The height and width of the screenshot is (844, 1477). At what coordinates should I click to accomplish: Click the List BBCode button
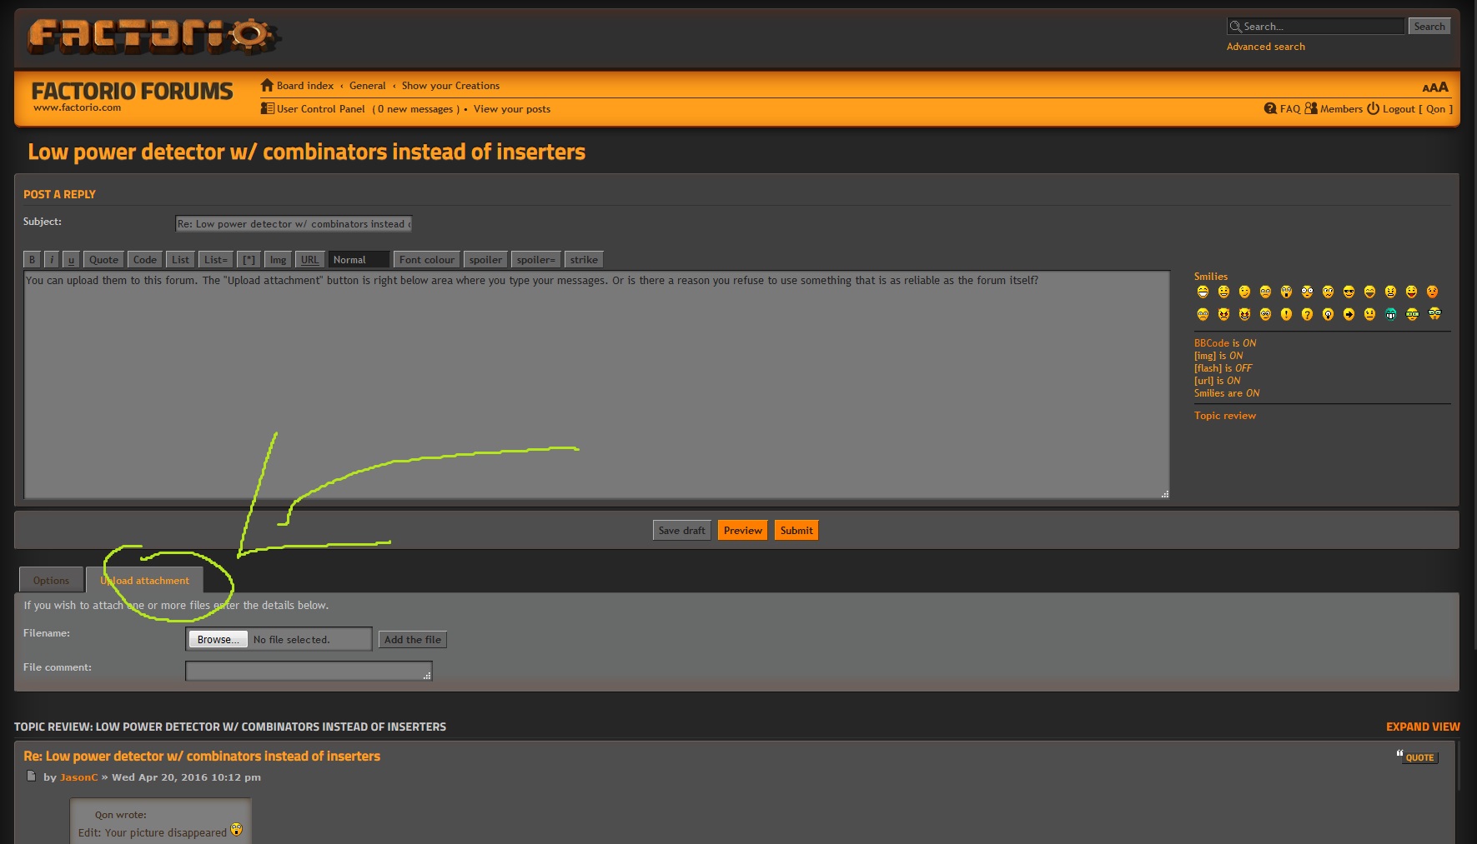pos(180,260)
